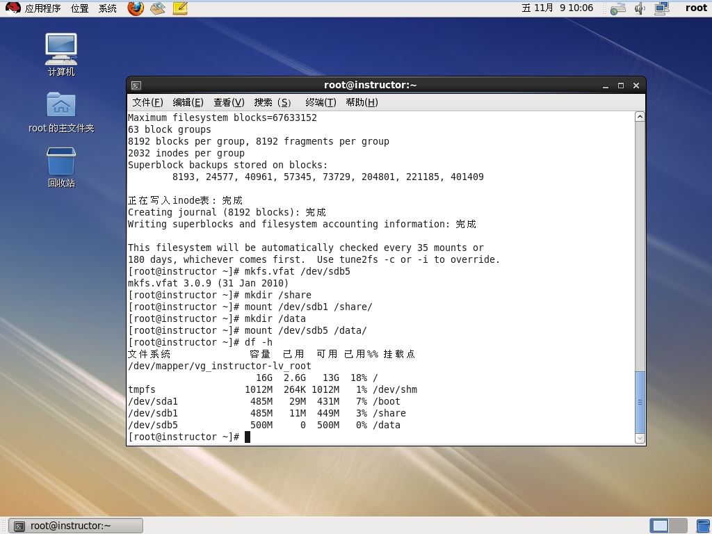The image size is (712, 534).
Task: Click the root user menu
Action: click(696, 8)
